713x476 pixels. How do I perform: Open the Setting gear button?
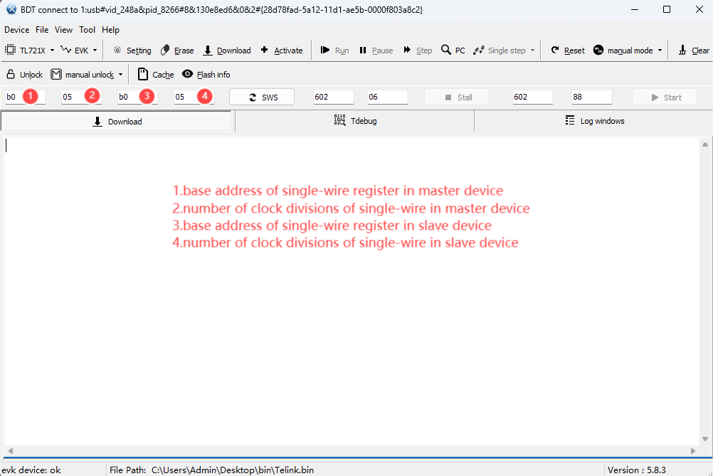132,50
